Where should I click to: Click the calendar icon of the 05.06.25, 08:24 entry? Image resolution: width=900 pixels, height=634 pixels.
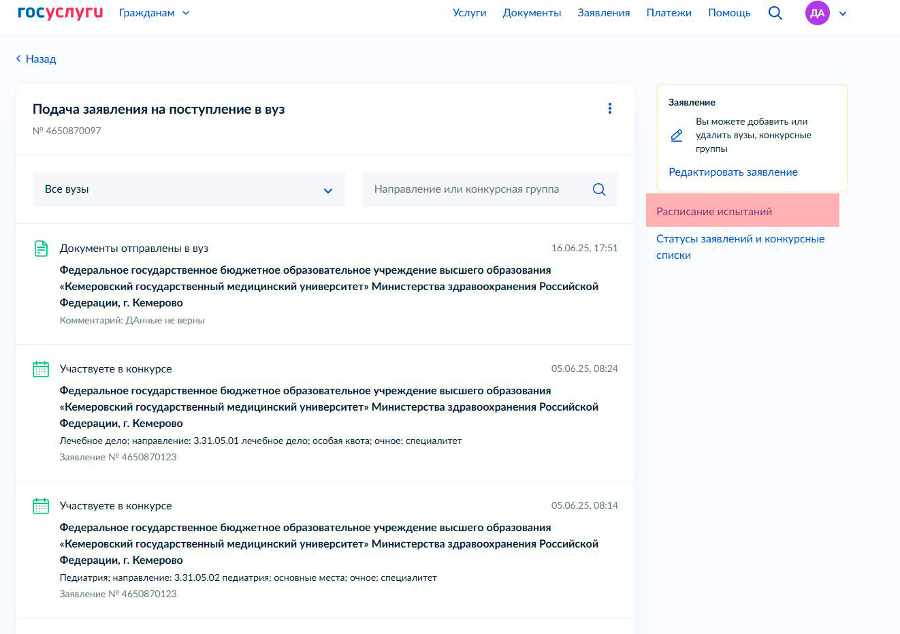tap(41, 369)
